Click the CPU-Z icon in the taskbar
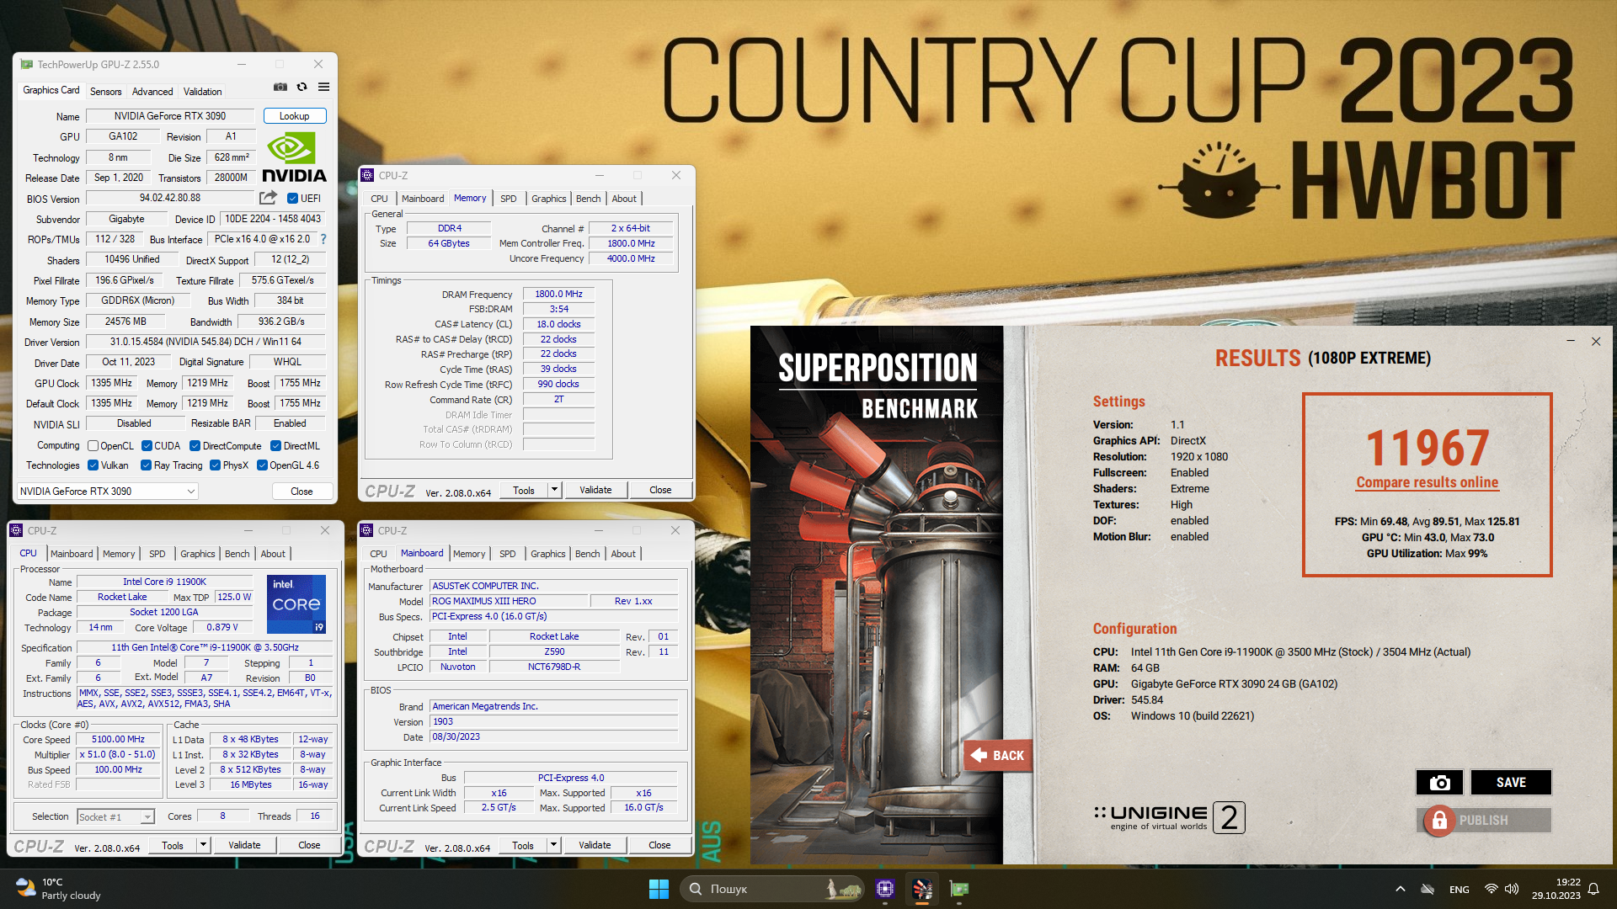1617x909 pixels. [884, 888]
